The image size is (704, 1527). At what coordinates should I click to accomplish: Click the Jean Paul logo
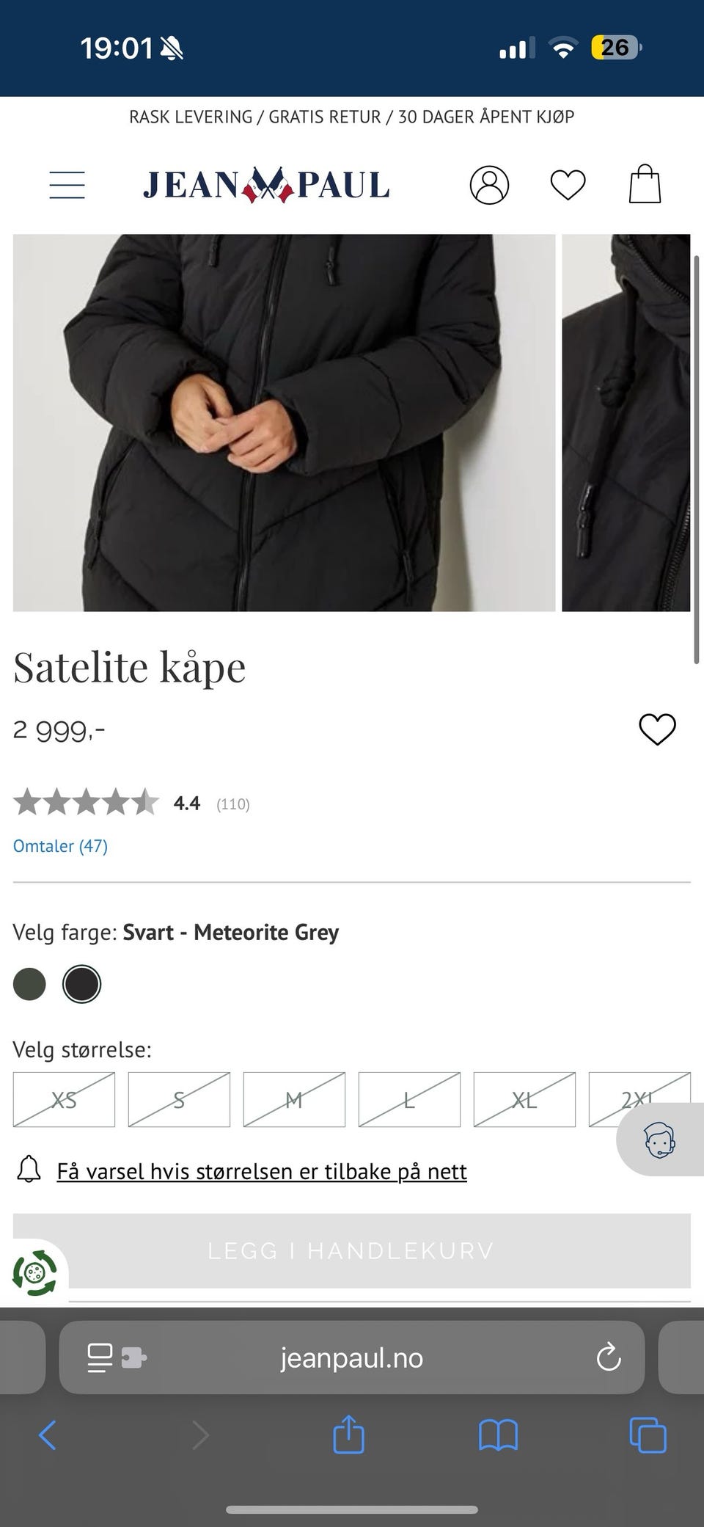(x=265, y=184)
